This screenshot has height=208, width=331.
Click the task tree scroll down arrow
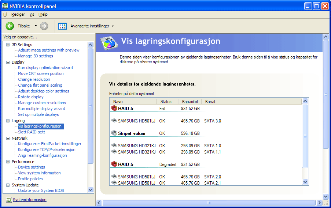(x=90, y=190)
